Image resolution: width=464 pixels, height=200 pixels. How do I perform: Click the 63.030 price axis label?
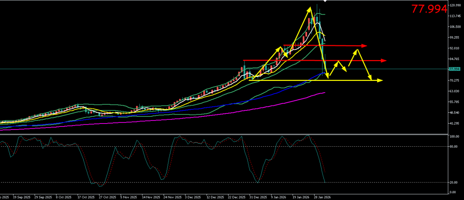[x=455, y=91]
